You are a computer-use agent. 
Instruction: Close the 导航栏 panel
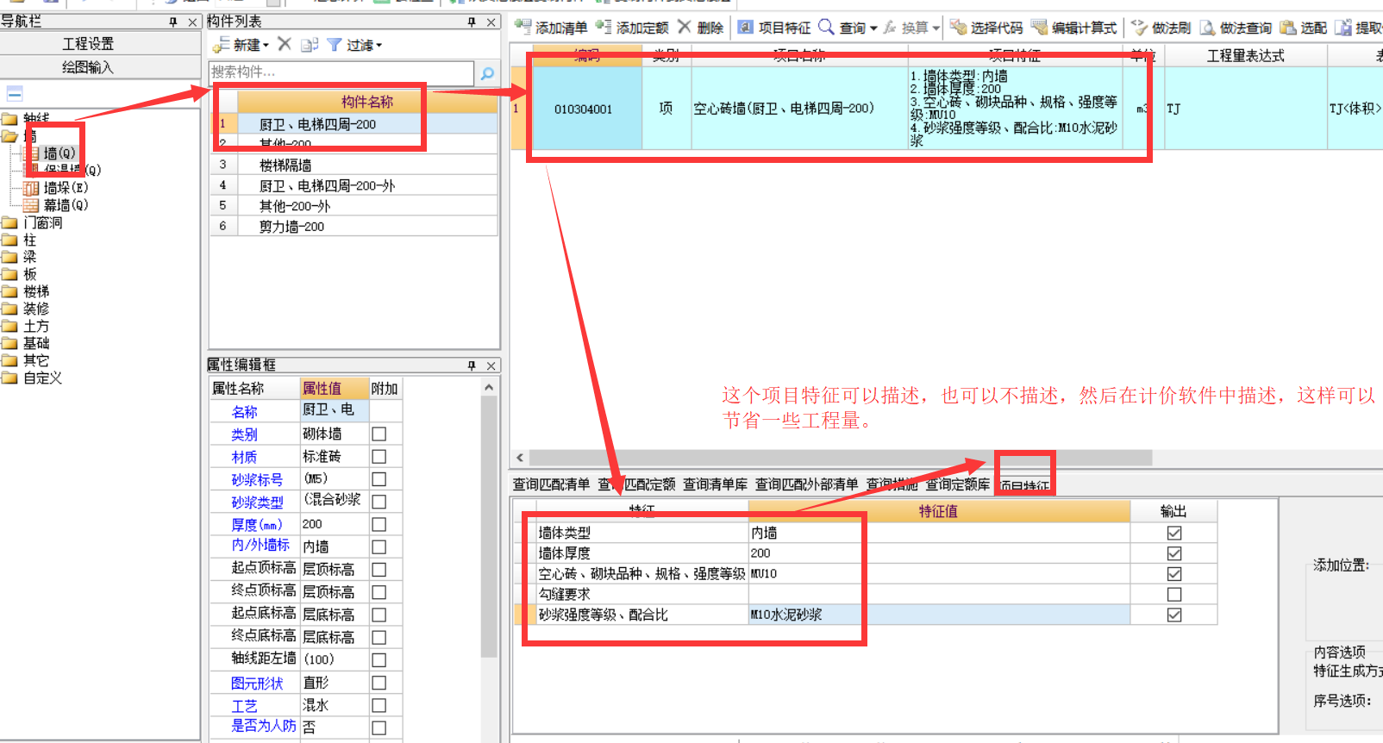pos(192,22)
